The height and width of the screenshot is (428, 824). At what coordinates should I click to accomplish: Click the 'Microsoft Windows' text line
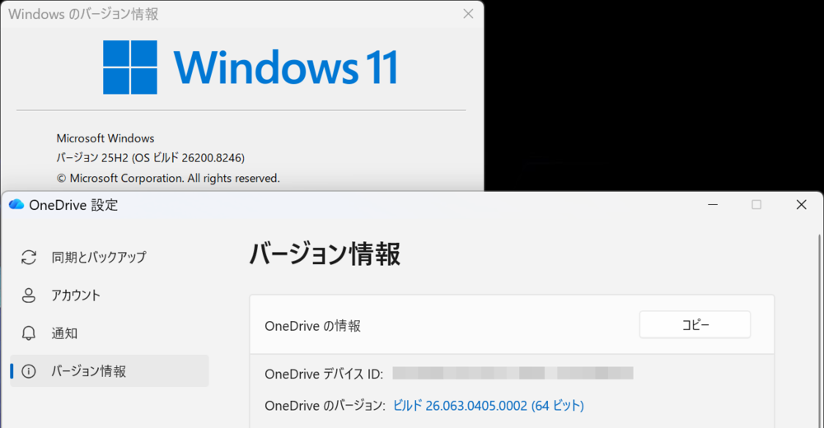(x=105, y=138)
